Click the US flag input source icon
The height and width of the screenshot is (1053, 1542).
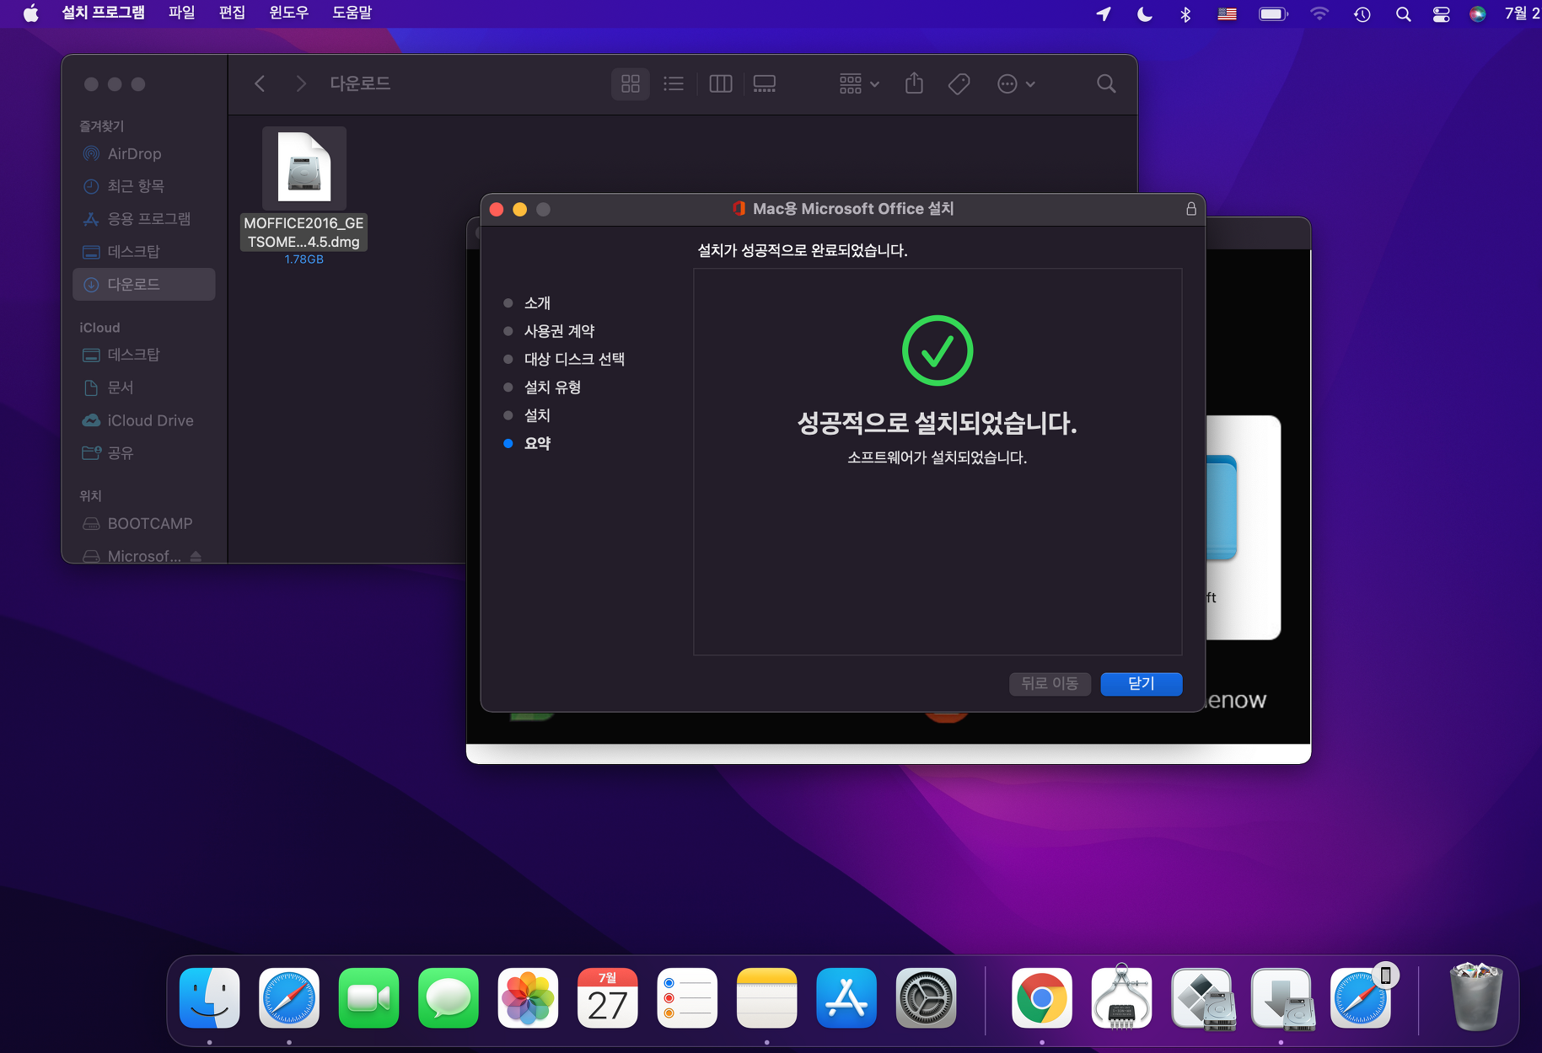1228,13
